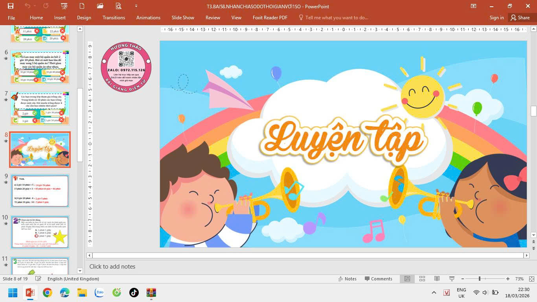Screen dimensions: 537x302
Task: Start slideshow from beginning icon in title bar
Action: click(64, 6)
